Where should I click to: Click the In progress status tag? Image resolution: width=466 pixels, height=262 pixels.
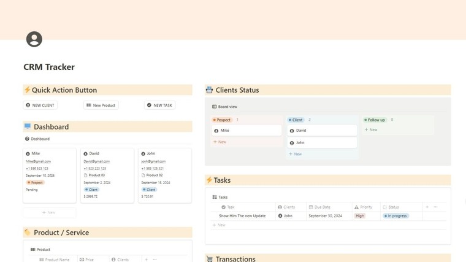point(395,216)
